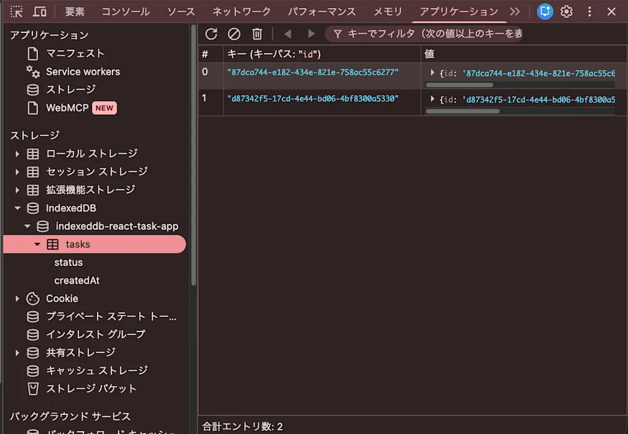Viewport: 628px width, 434px height.
Task: Click row 0 value horizontal scrollbar
Action: point(459,85)
